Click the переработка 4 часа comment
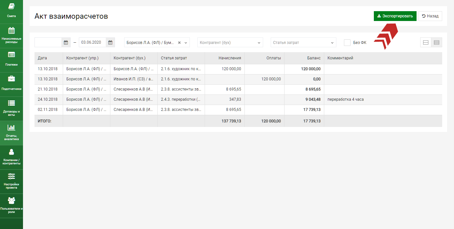 pyautogui.click(x=346, y=99)
